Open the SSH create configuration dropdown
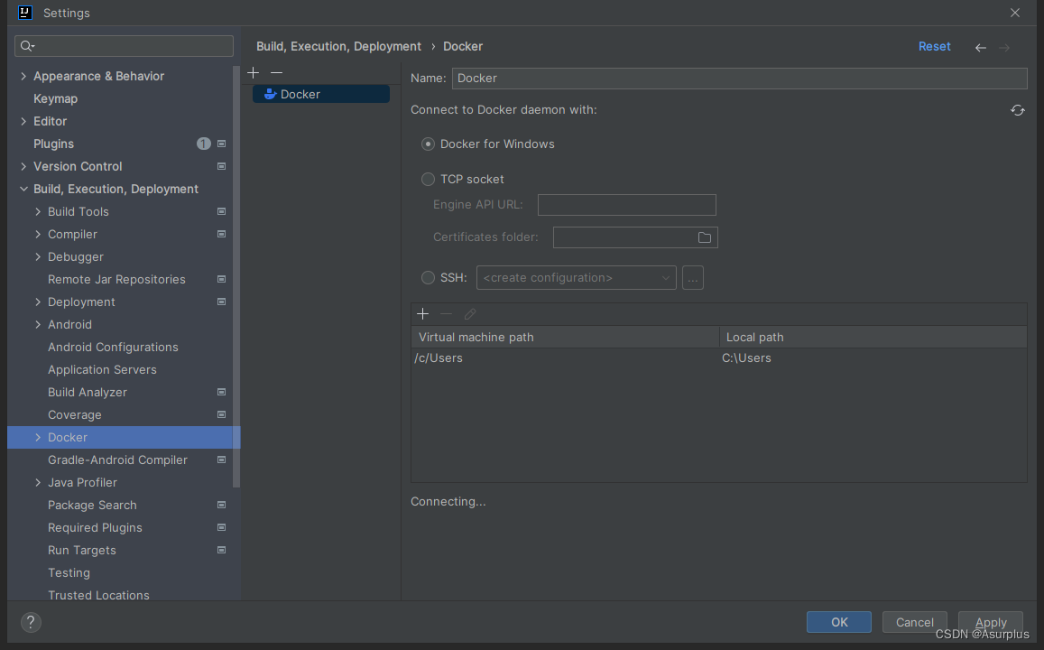 (577, 278)
